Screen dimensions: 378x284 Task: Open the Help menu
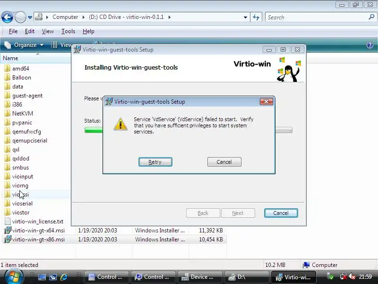pos(88,31)
